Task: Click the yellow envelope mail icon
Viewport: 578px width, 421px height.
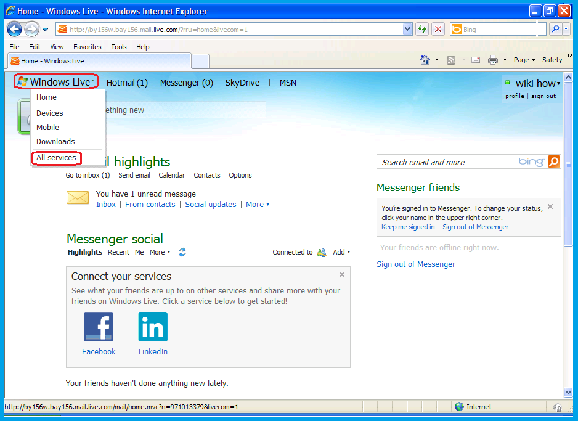Action: tap(78, 198)
